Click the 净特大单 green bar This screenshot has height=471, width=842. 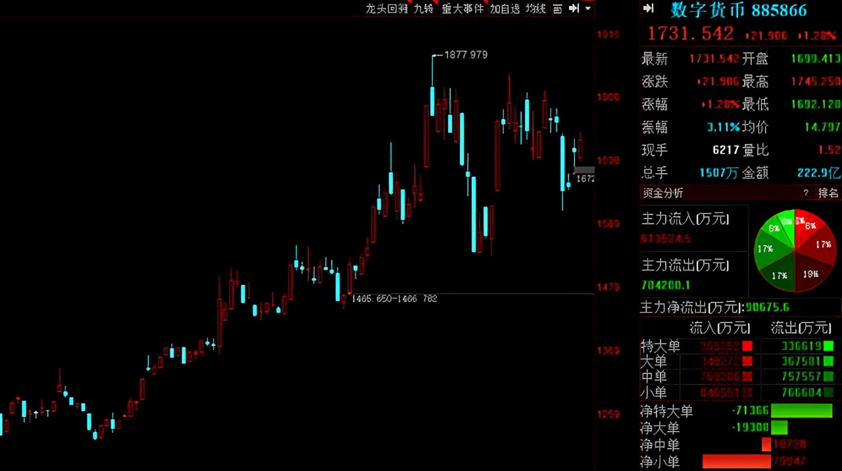[801, 411]
